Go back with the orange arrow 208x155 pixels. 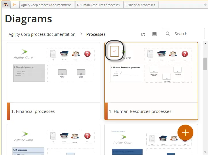tap(14, 5)
